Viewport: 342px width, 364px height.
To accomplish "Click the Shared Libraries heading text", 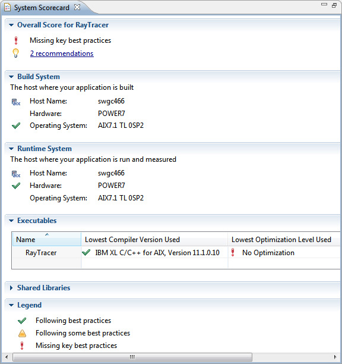I will click(x=43, y=288).
